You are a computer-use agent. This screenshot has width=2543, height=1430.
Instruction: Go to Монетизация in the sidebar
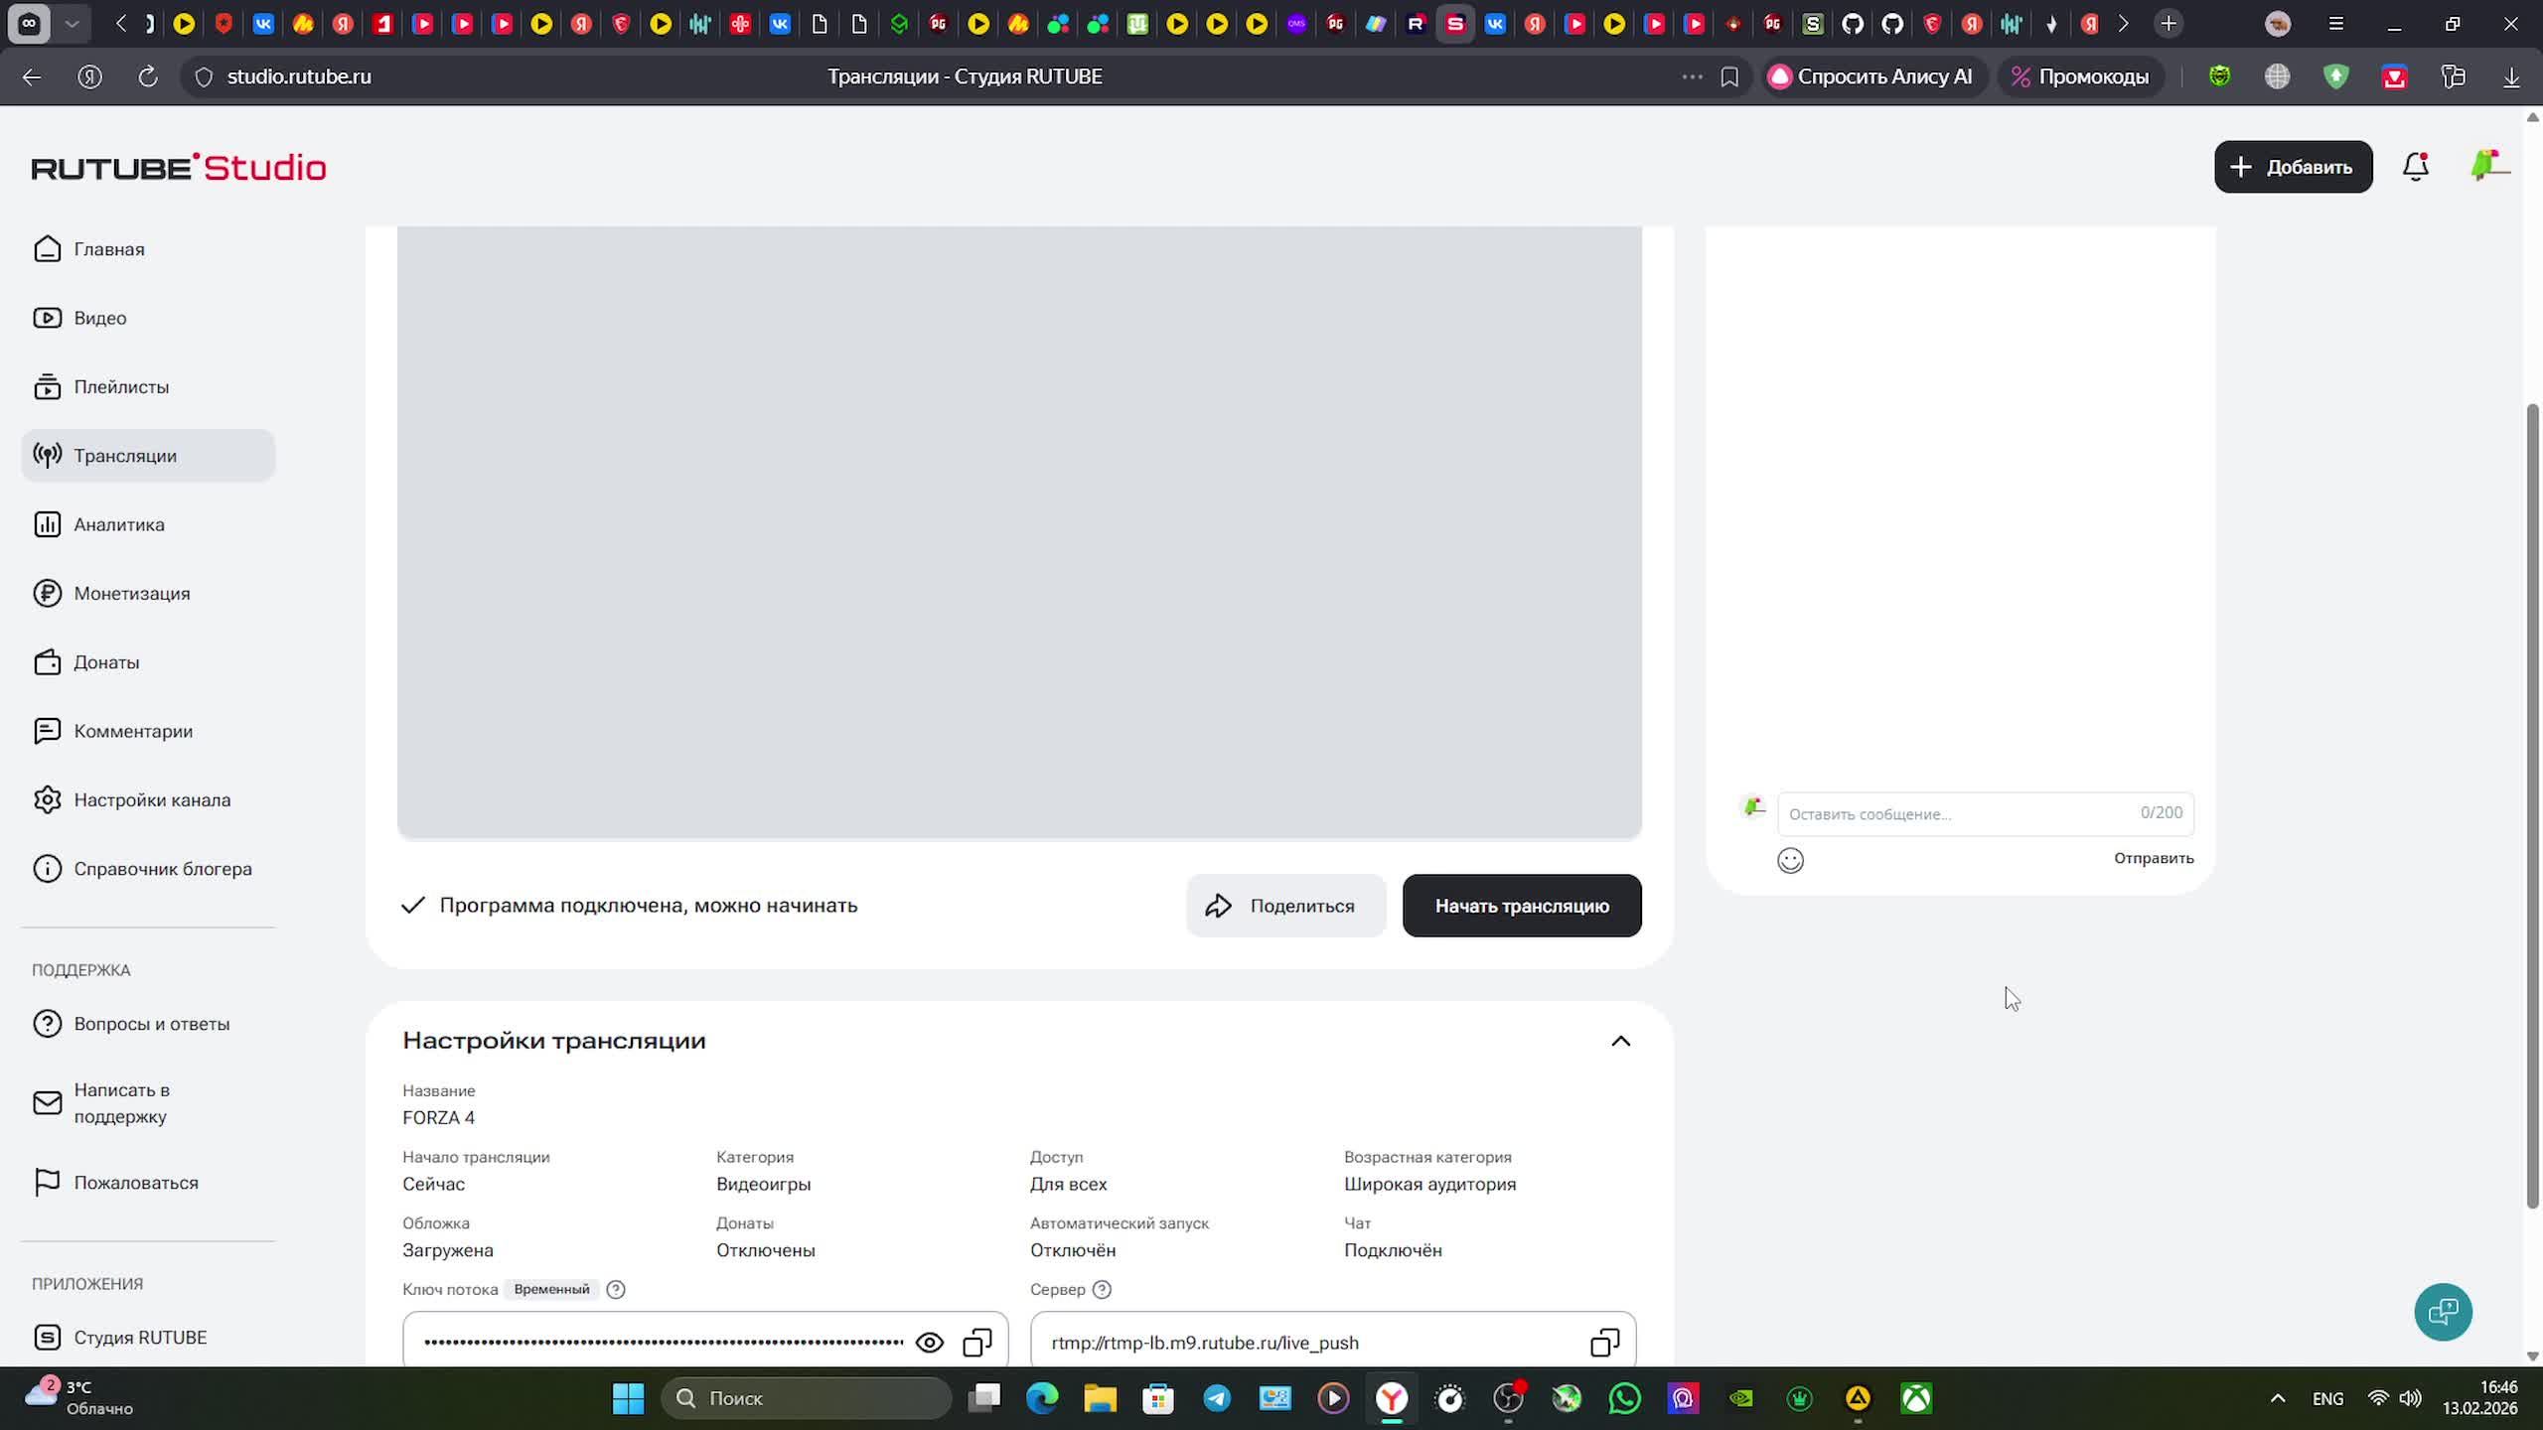[131, 593]
